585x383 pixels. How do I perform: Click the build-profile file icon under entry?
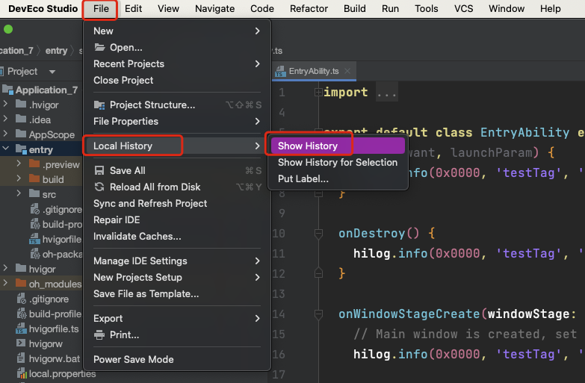pos(34,224)
